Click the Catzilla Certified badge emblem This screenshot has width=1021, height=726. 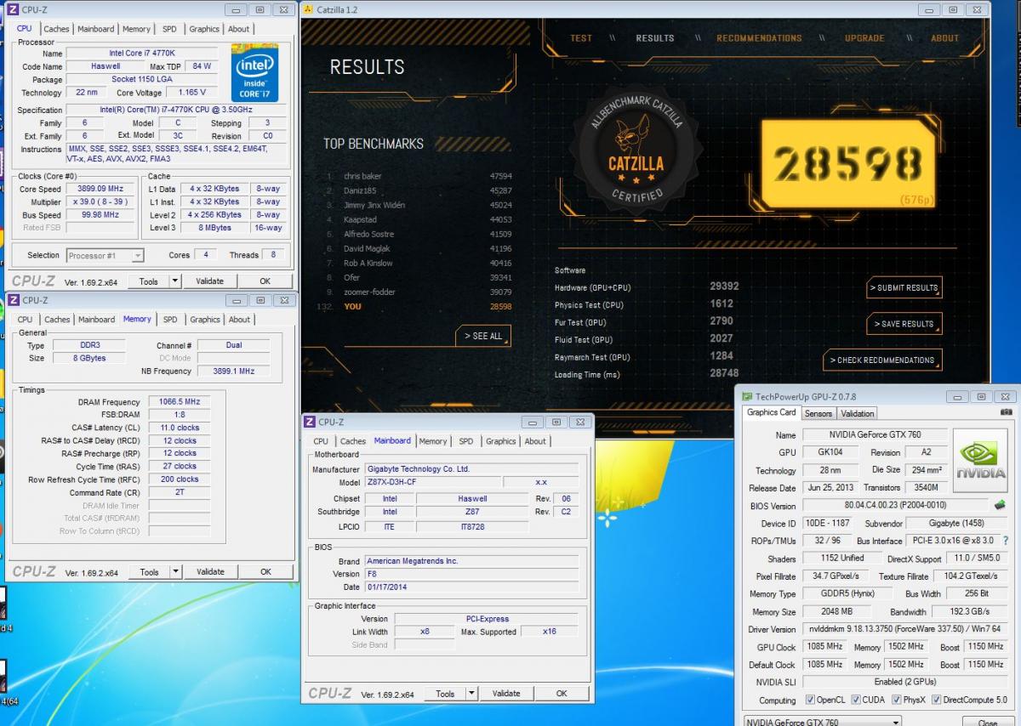(636, 148)
